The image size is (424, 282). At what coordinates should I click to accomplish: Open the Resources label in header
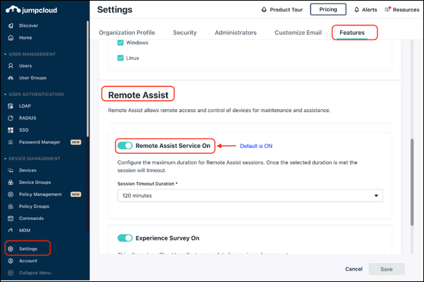pyautogui.click(x=406, y=10)
